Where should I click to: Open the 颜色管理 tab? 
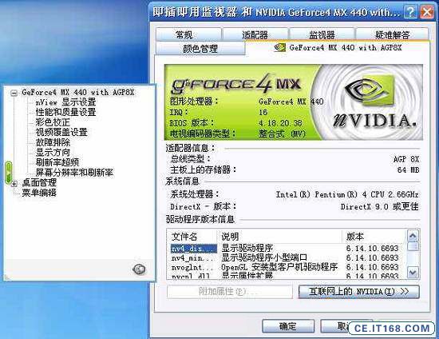(x=200, y=49)
